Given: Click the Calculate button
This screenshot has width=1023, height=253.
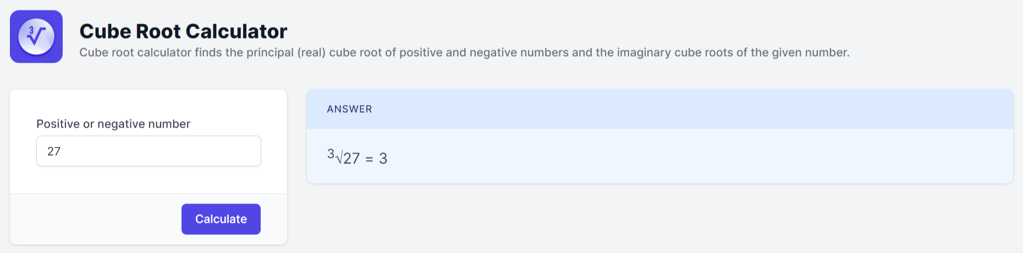Looking at the screenshot, I should pos(221,219).
